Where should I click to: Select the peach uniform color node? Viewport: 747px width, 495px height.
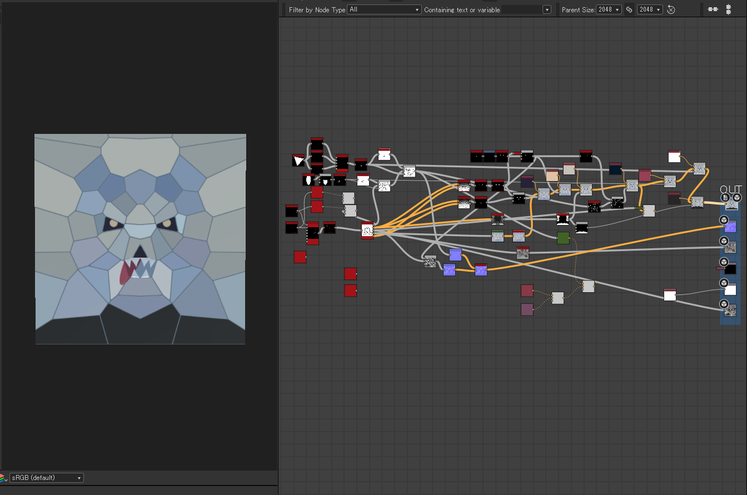pyautogui.click(x=552, y=175)
